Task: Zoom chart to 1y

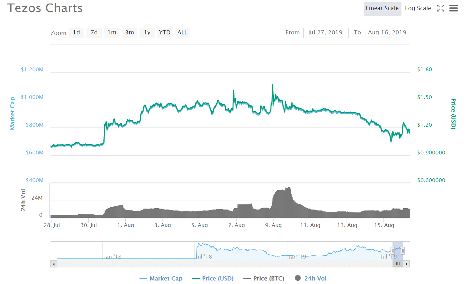Action: coord(147,32)
